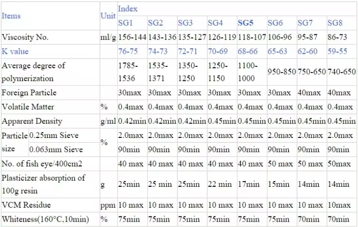Select viscosity value '156-144'
The width and height of the screenshot is (358, 227).
(132, 37)
